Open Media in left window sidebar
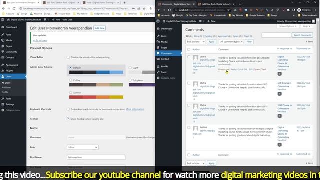Viewport: 320px width, 180px height. (x=9, y=40)
